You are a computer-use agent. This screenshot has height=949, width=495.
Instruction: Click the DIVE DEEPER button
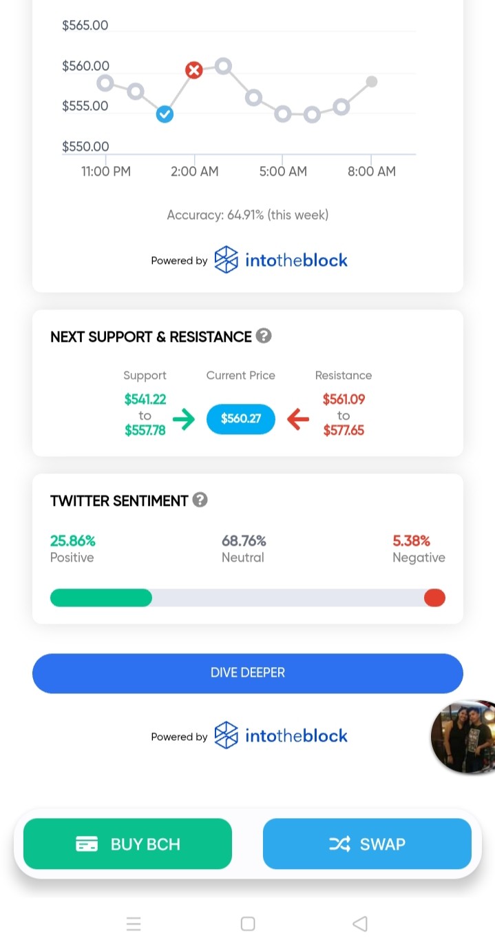(248, 673)
